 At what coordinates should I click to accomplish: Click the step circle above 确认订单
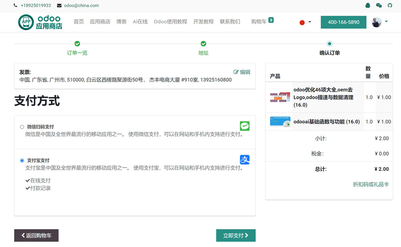coord(329,44)
